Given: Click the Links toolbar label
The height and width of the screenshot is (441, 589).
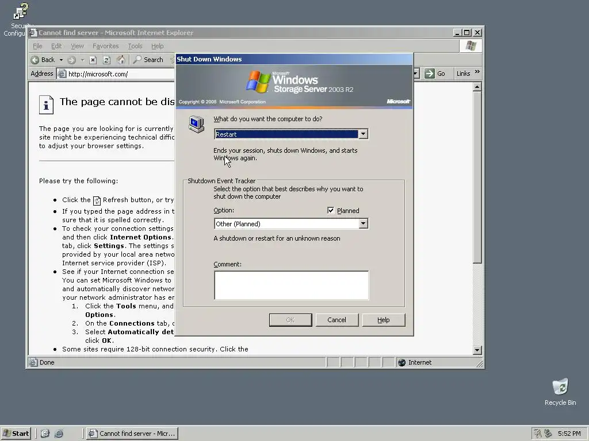Looking at the screenshot, I should (x=463, y=73).
